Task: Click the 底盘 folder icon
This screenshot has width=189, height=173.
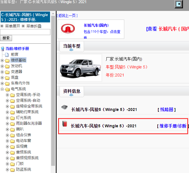Action: [x=7, y=78]
